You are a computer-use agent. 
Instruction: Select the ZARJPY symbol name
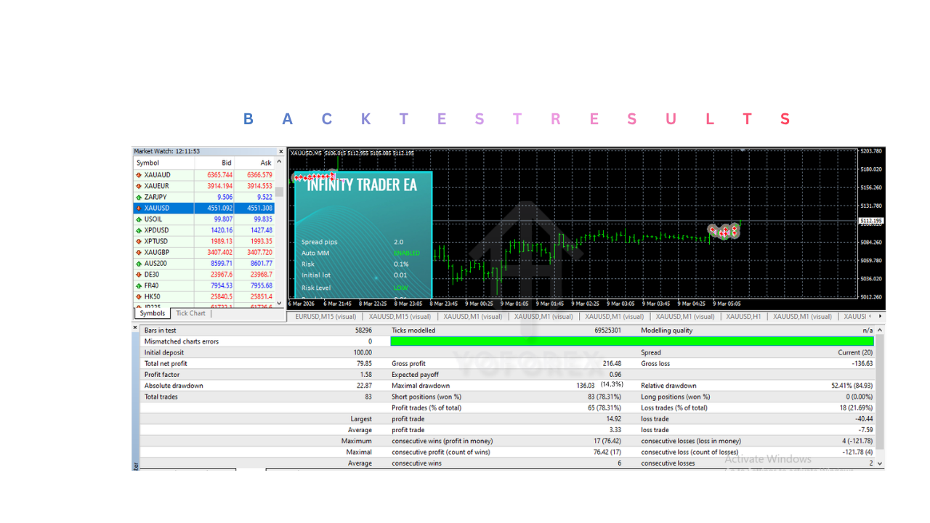[155, 197]
